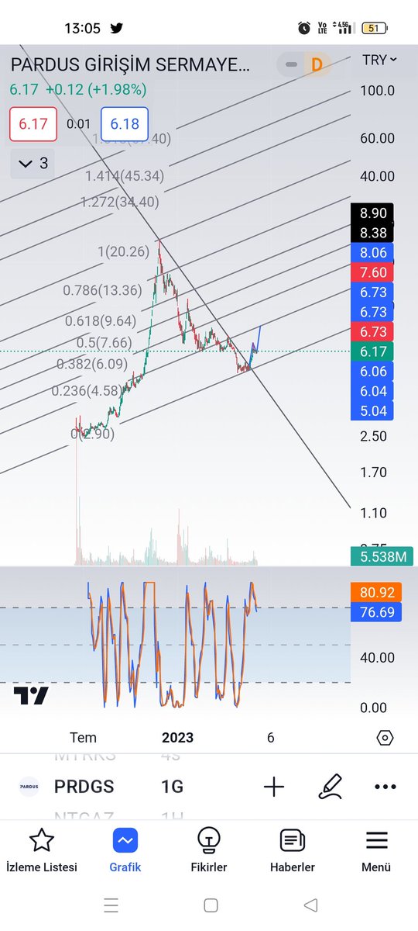
Task: Tap the blue 6.18 buy price button
Action: coord(125,124)
